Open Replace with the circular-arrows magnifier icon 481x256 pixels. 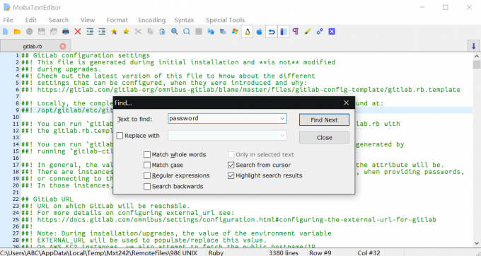click(x=187, y=31)
